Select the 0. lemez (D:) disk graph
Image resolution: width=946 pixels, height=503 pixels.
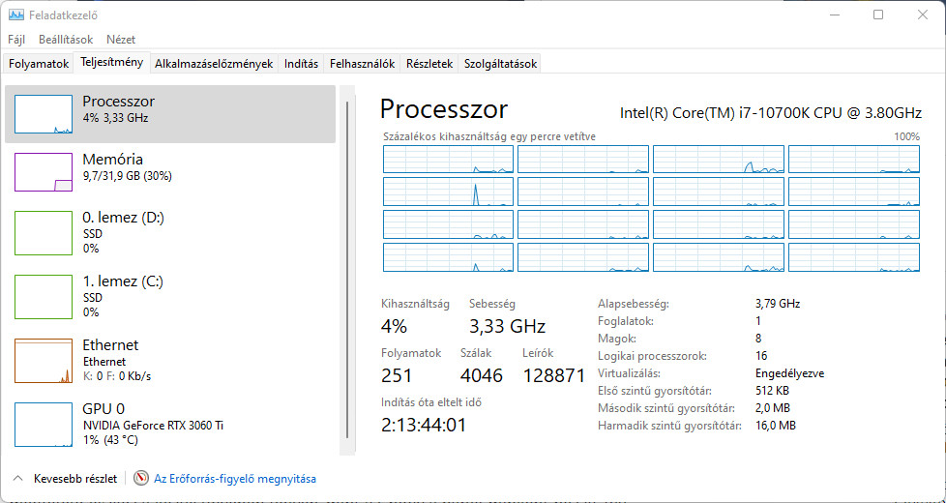tap(44, 233)
